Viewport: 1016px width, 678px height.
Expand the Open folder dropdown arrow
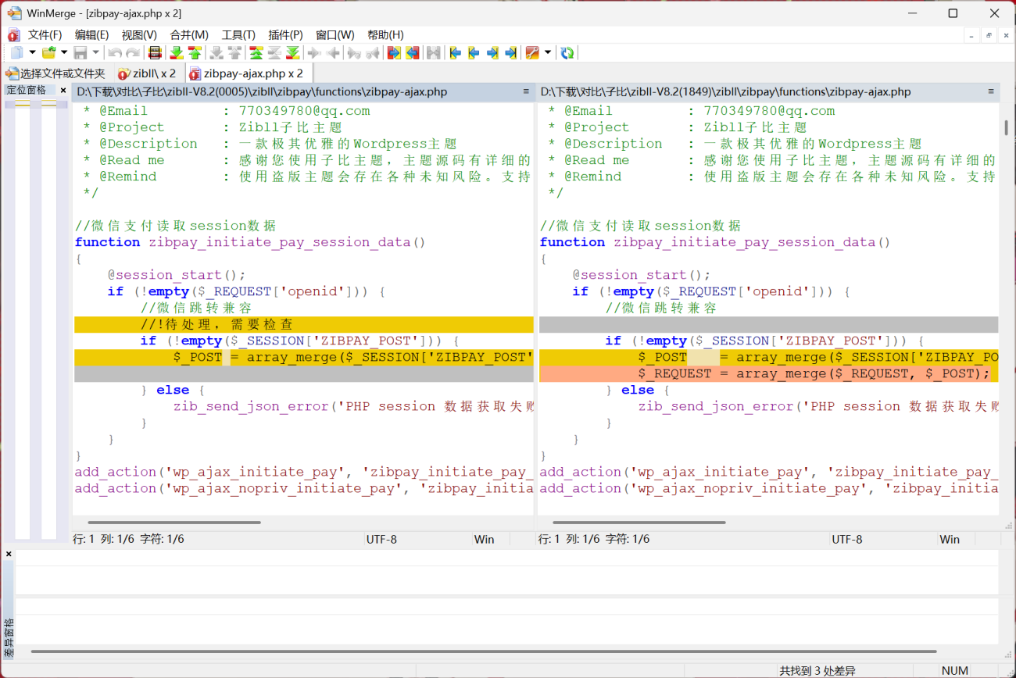pos(64,52)
